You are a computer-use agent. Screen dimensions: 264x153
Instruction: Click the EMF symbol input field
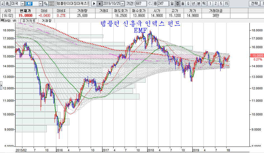pyautogui.click(x=32, y=4)
